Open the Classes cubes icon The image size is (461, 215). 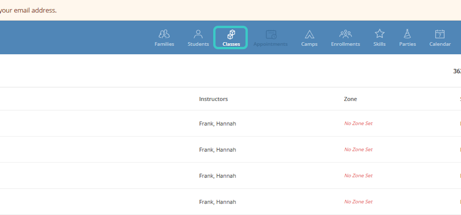[231, 34]
